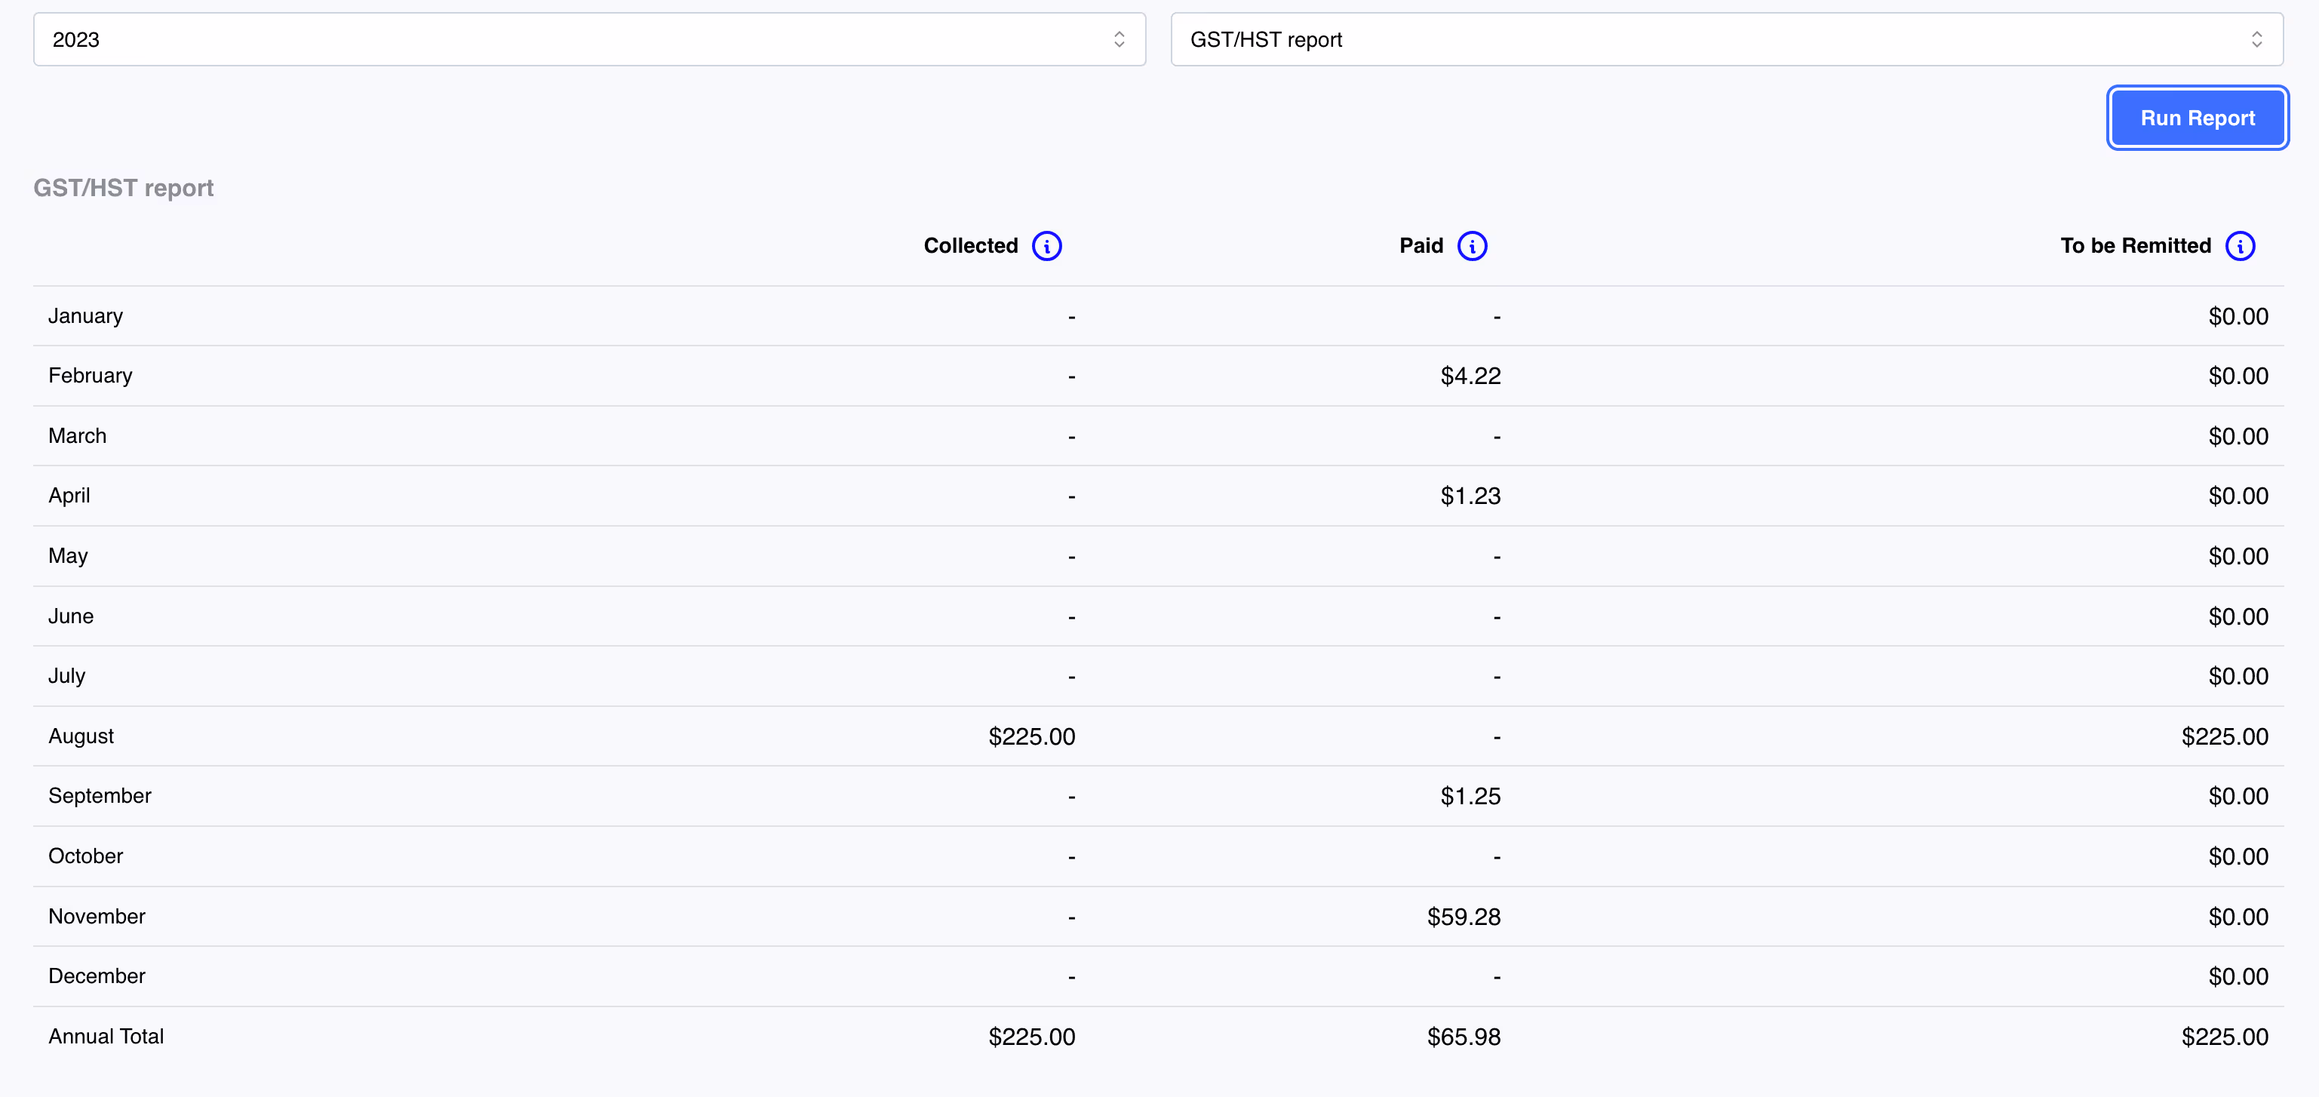Select June's $0.00 to be remitted
The width and height of the screenshot is (2319, 1097).
pos(2238,616)
